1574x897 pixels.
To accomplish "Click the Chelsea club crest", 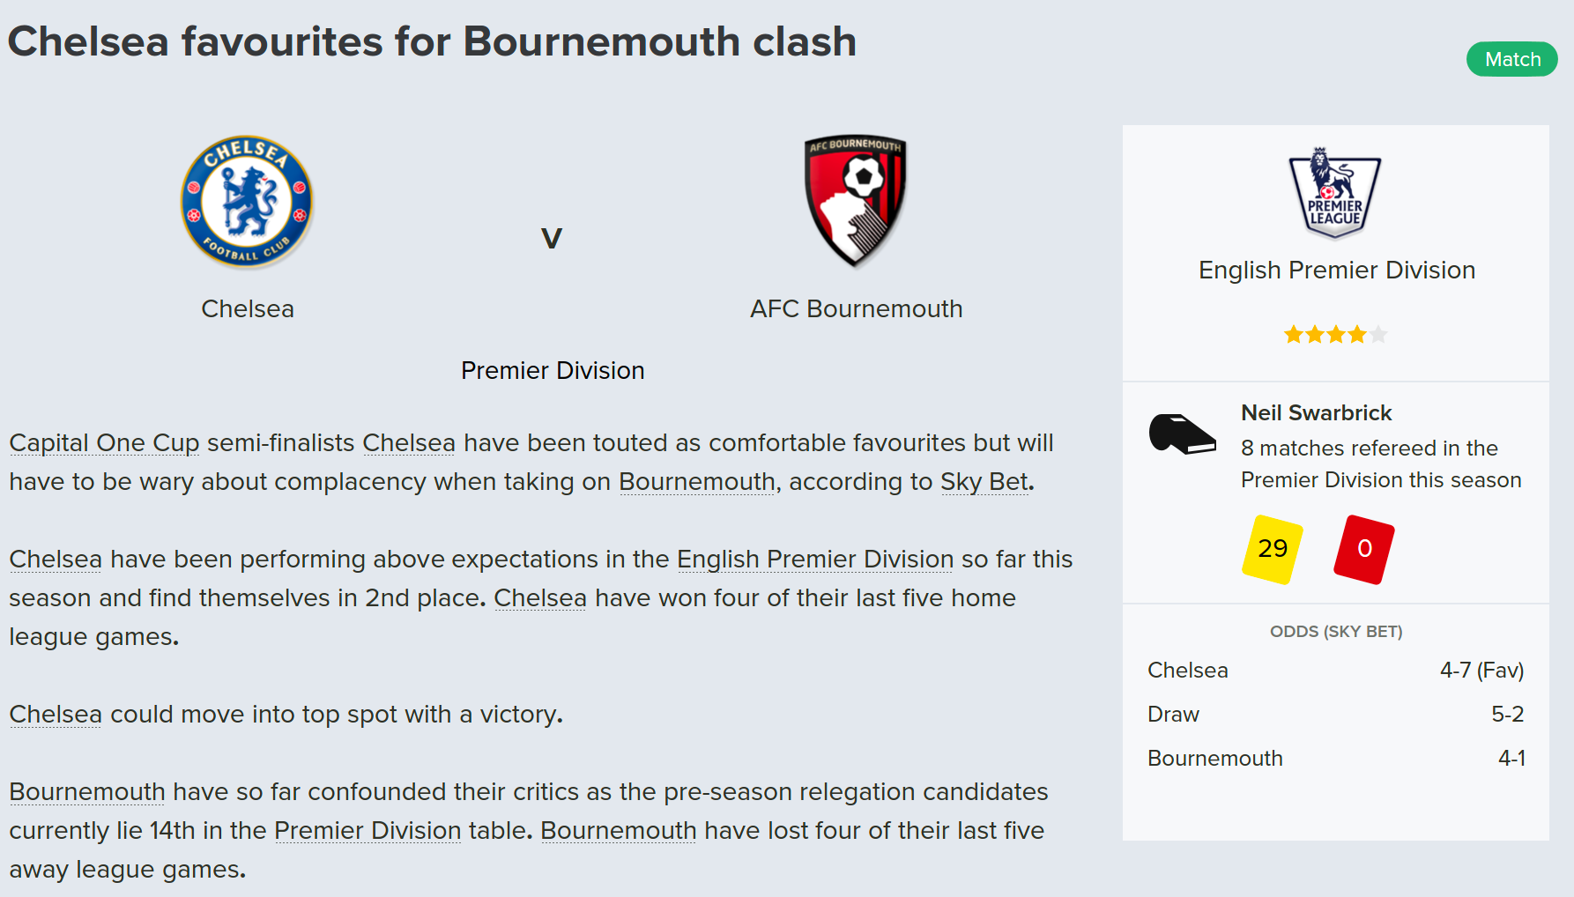I will click(x=247, y=202).
